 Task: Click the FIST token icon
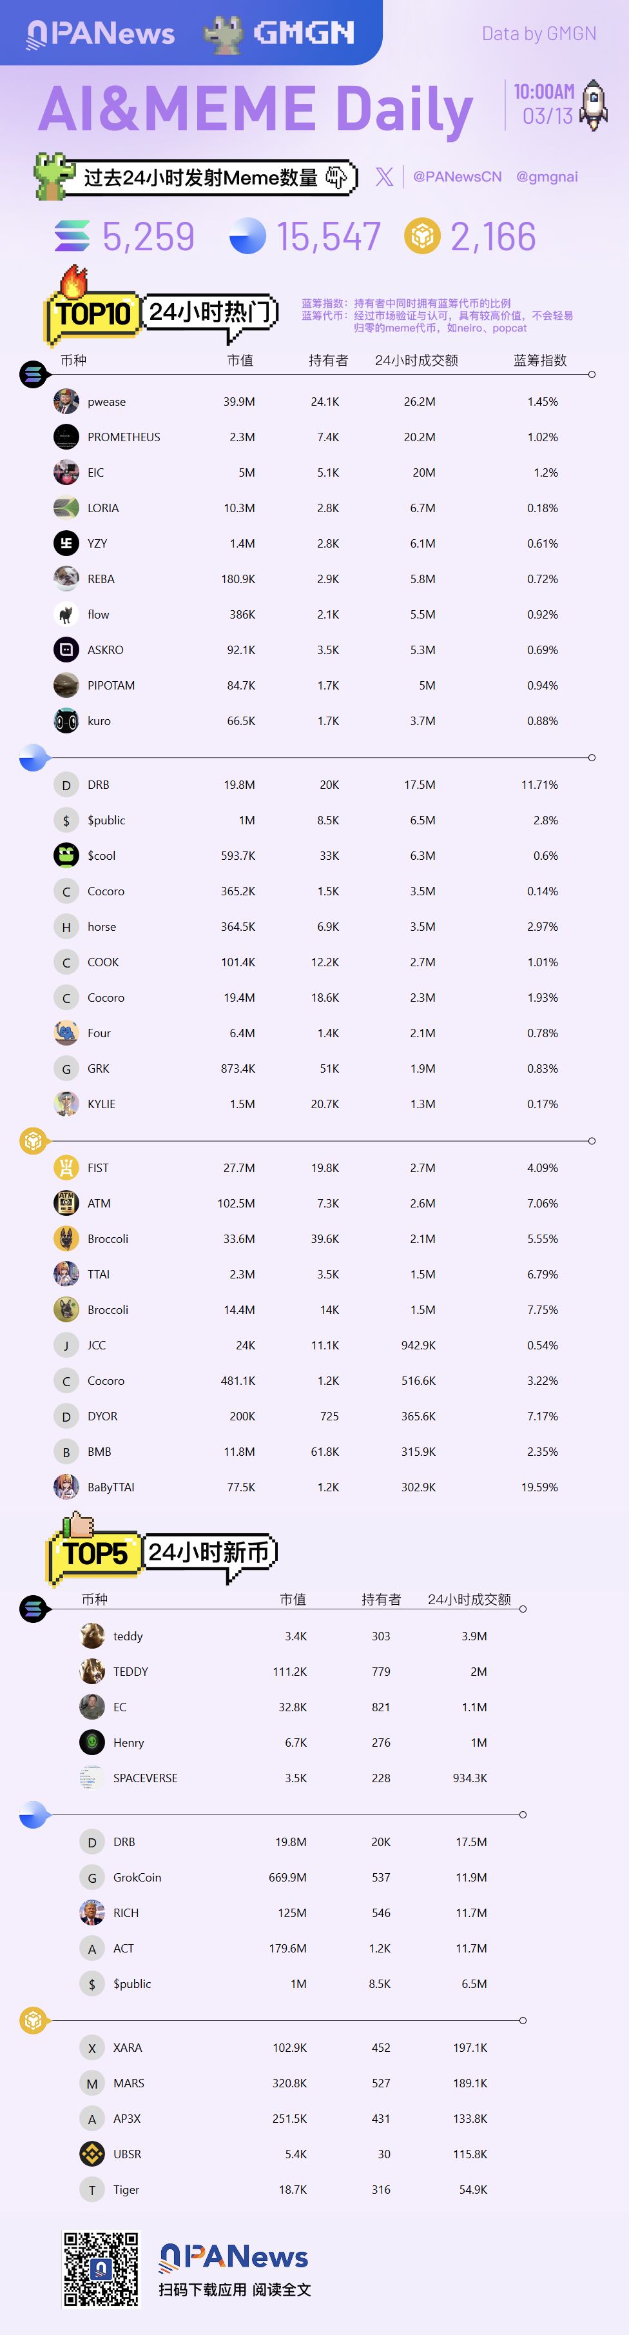[x=66, y=1167]
